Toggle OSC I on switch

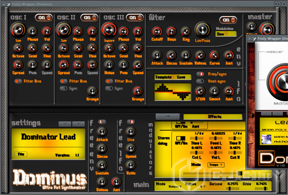(x=44, y=18)
